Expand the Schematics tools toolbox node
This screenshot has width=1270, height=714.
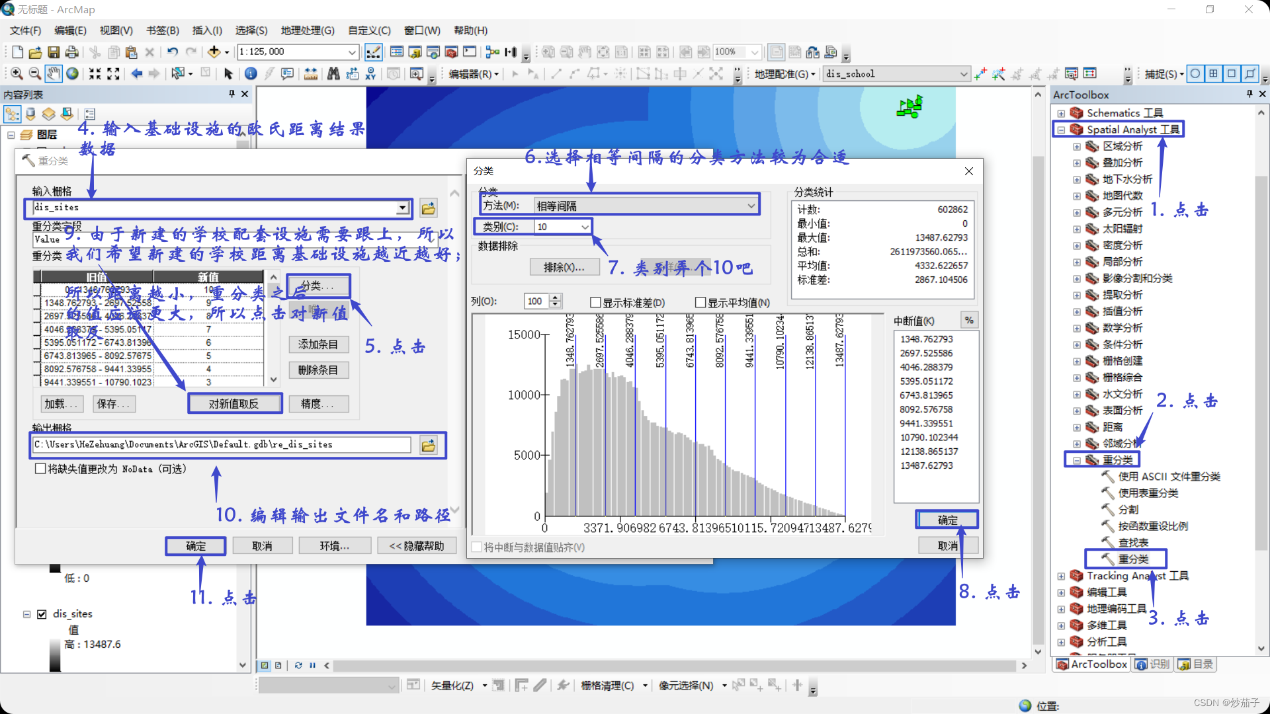1061,114
